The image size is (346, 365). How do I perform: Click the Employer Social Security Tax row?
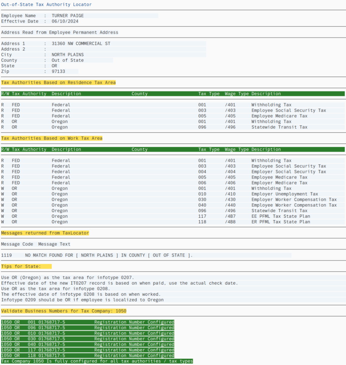click(x=288, y=172)
